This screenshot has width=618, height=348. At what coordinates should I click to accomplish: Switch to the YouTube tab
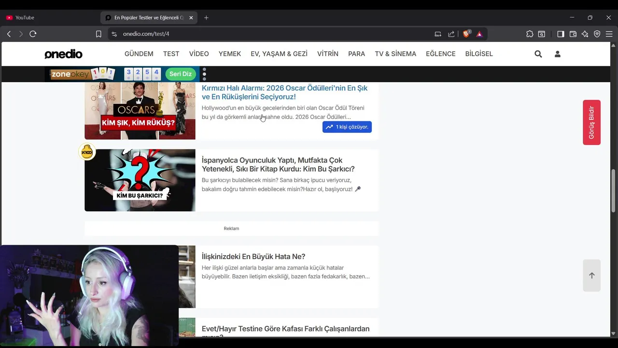coord(24,17)
